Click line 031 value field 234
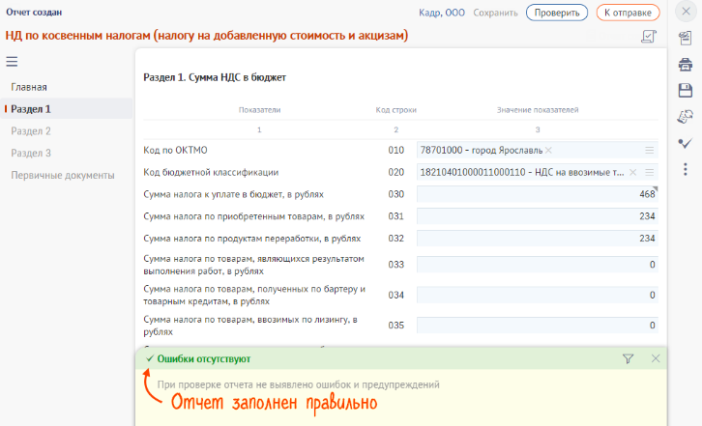Image resolution: width=702 pixels, height=426 pixels. pos(538,216)
